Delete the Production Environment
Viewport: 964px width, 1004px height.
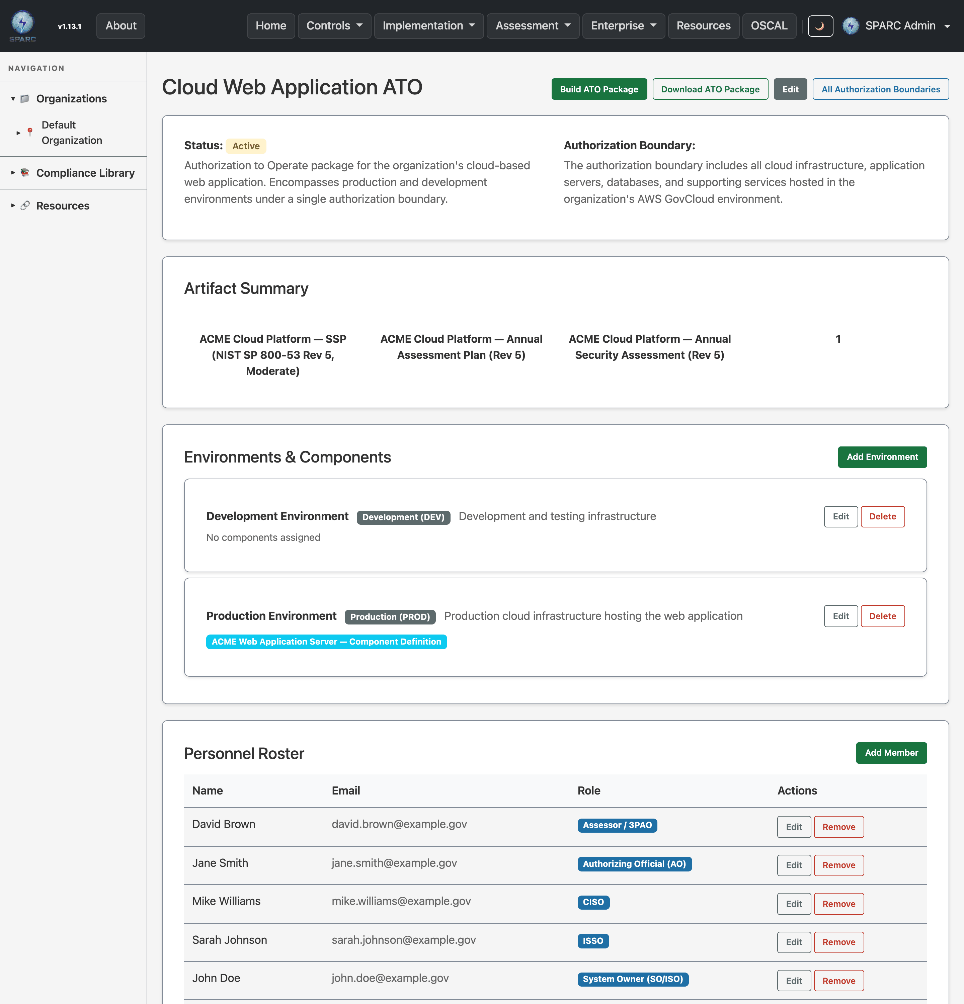883,616
